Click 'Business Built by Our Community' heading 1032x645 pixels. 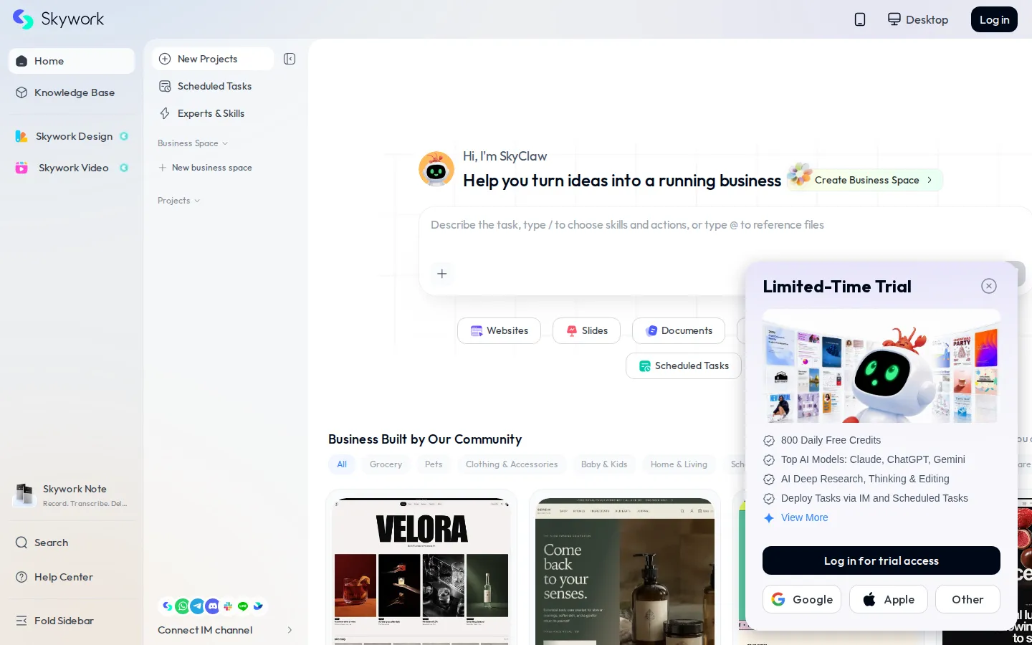point(425,439)
